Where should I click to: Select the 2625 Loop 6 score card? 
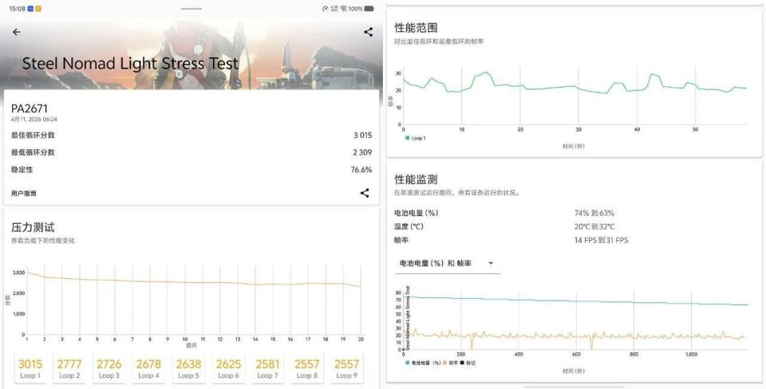[x=229, y=368]
